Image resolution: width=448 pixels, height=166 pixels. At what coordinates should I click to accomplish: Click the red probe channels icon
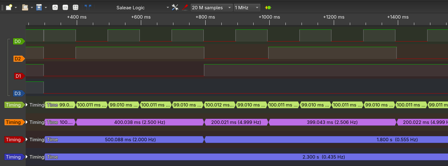point(185,7)
